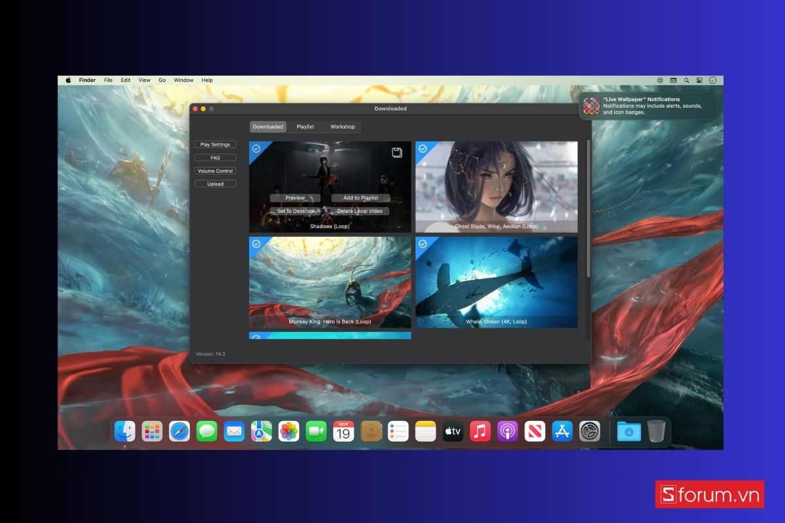Open Photos from the dock
785x523 pixels.
pyautogui.click(x=288, y=431)
